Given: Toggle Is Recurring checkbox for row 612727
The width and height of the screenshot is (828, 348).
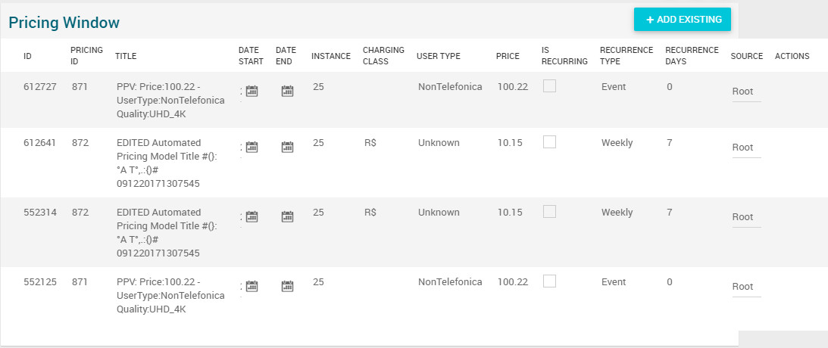Looking at the screenshot, I should tap(550, 86).
